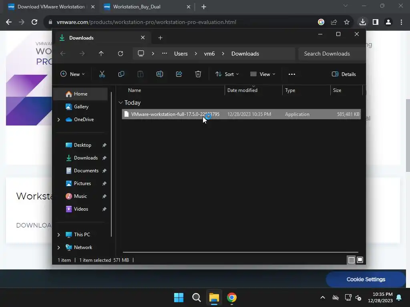Image resolution: width=410 pixels, height=307 pixels.
Task: Open the New item dropdown
Action: [x=72, y=74]
